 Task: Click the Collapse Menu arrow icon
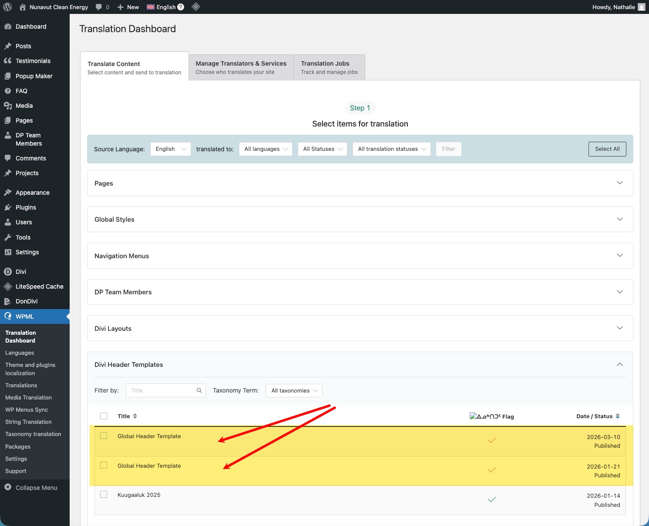[8, 487]
